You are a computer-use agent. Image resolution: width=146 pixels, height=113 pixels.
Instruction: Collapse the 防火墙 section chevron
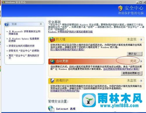pos(141,40)
